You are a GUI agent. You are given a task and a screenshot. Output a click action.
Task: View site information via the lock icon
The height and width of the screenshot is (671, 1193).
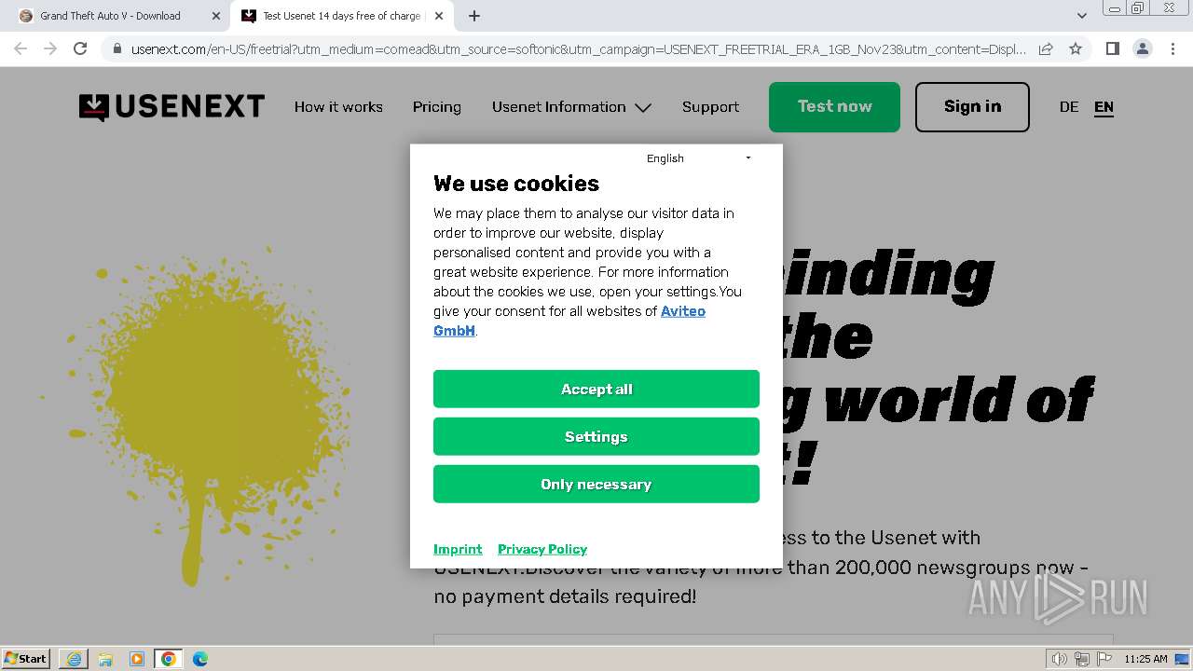click(x=117, y=48)
